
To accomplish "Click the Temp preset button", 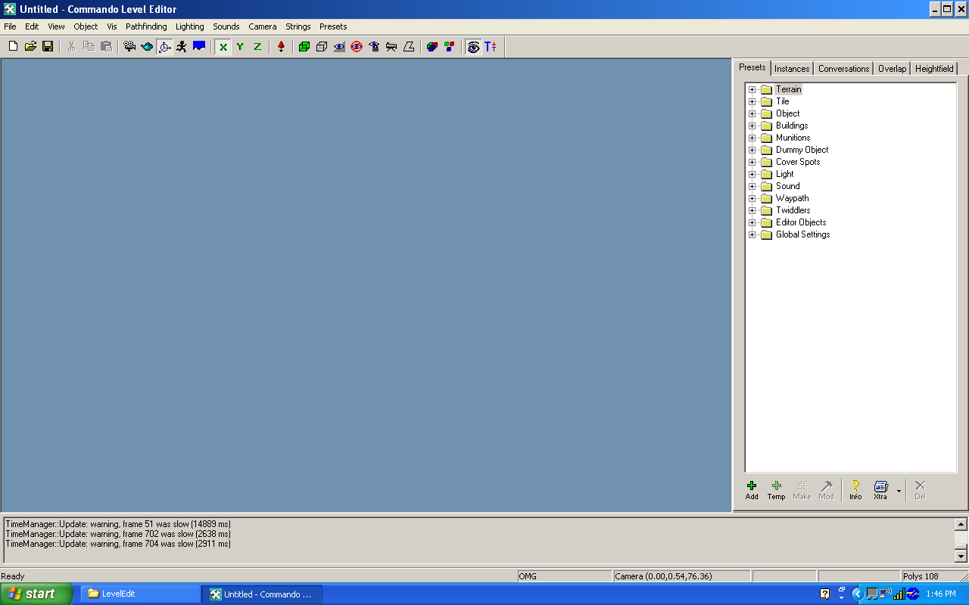I will pos(776,490).
